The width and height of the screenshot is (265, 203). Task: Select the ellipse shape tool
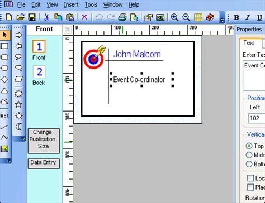pyautogui.click(x=4, y=68)
